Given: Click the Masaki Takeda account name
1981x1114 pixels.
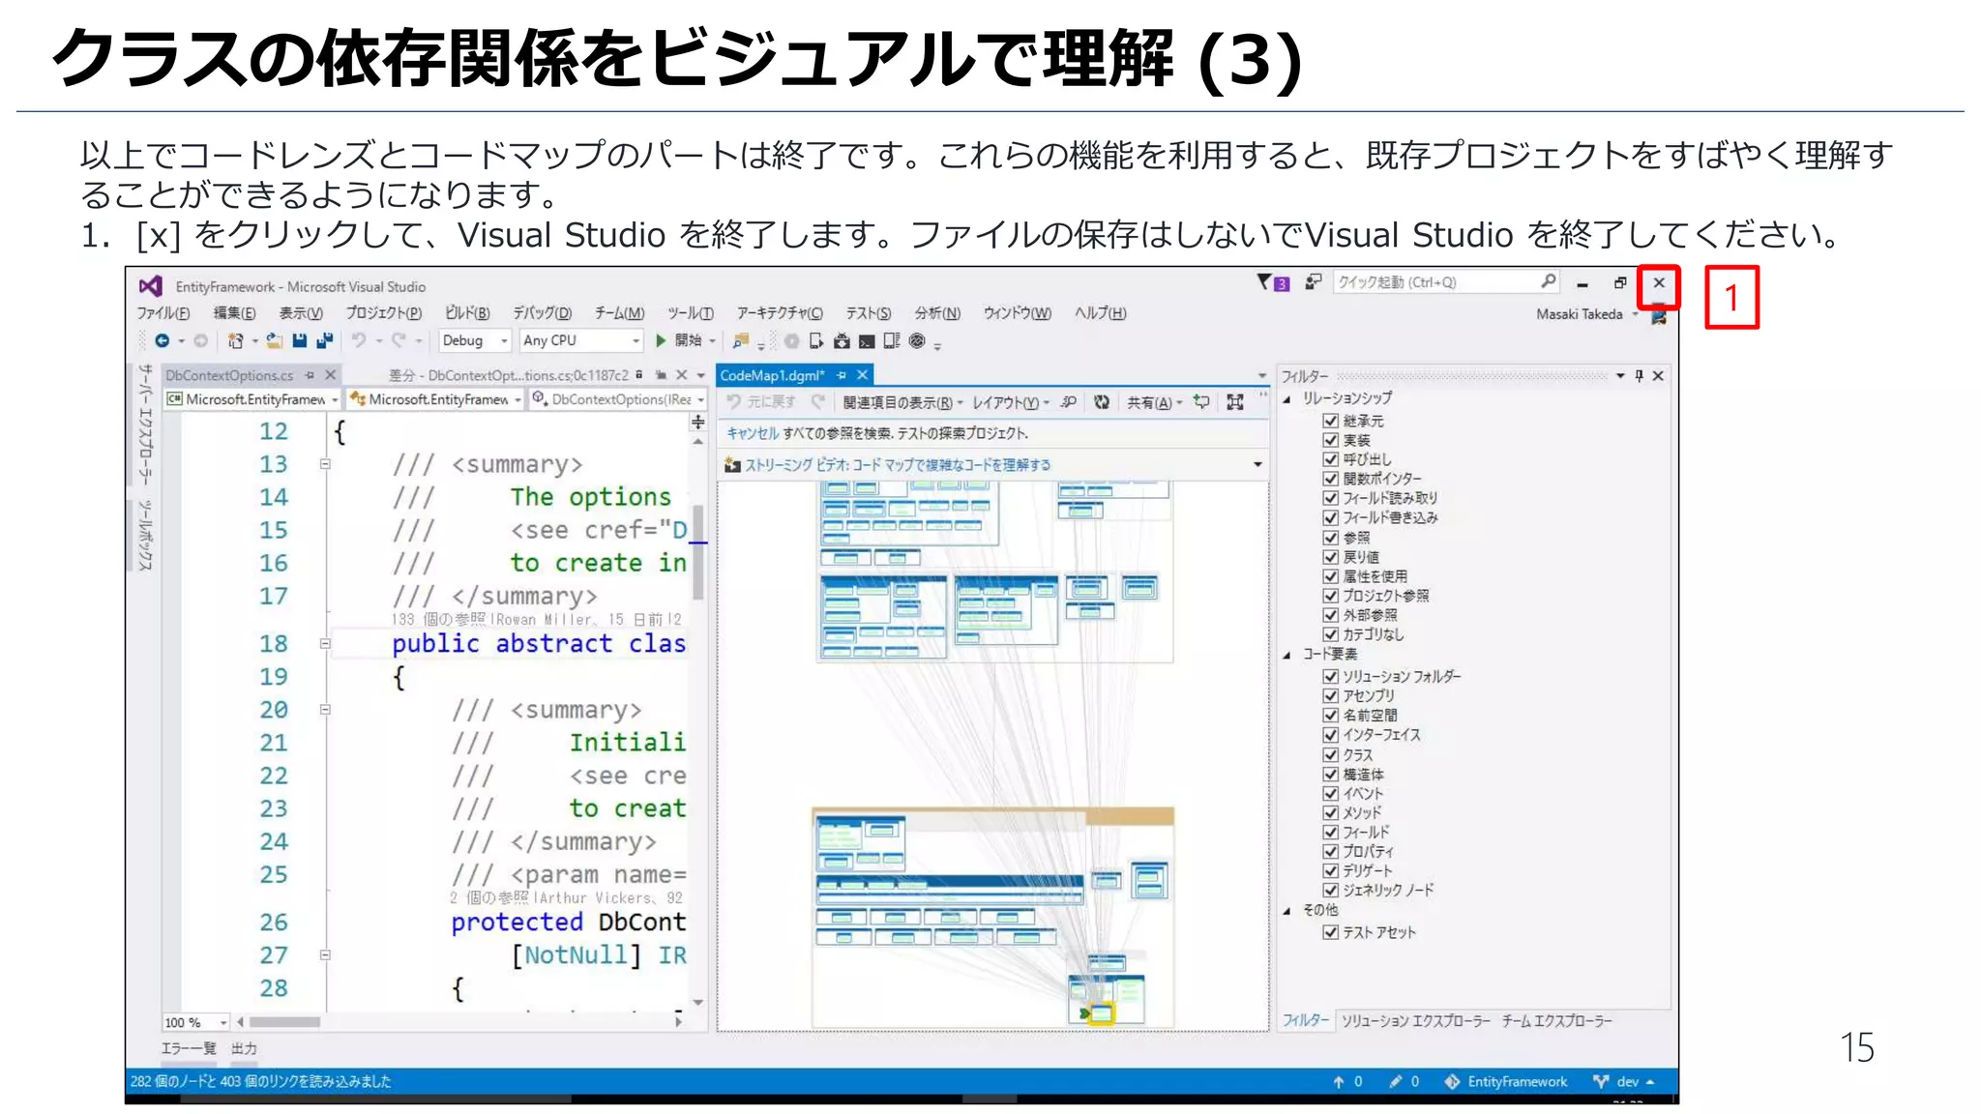Looking at the screenshot, I should point(1579,314).
